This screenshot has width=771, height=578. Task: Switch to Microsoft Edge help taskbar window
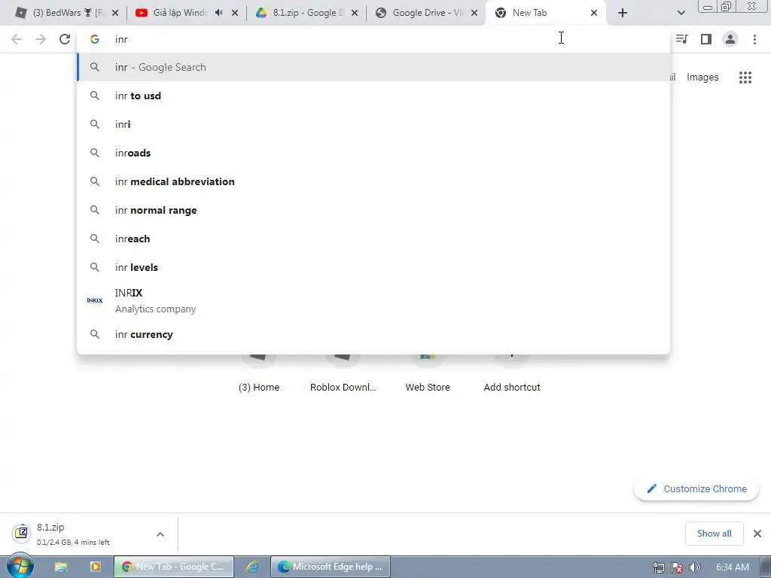click(x=331, y=567)
